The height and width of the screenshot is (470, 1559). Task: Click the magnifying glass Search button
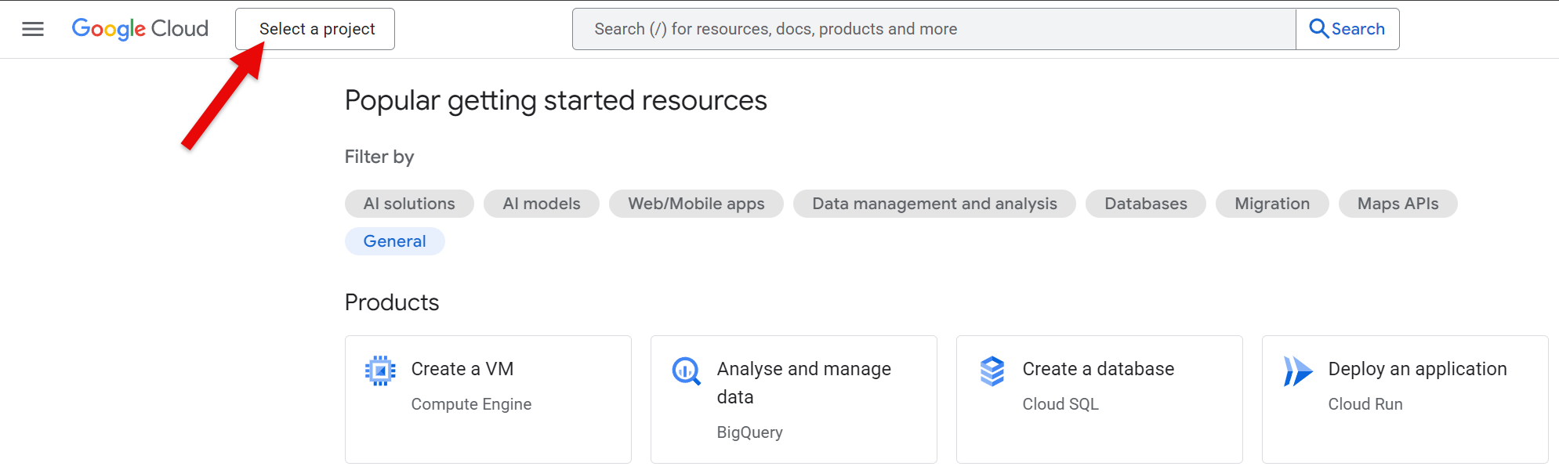tap(1347, 29)
